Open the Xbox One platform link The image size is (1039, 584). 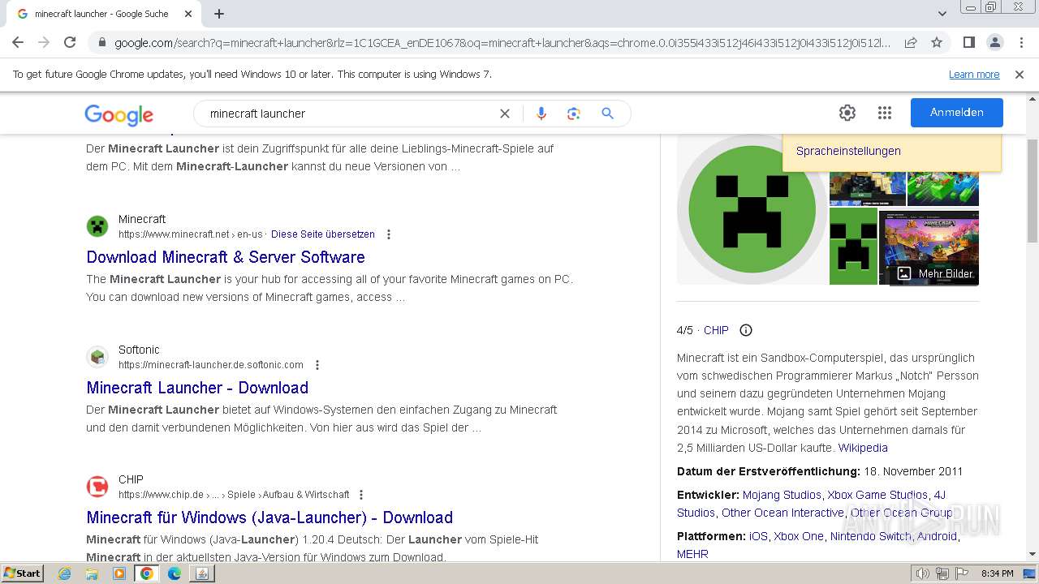[x=799, y=536]
